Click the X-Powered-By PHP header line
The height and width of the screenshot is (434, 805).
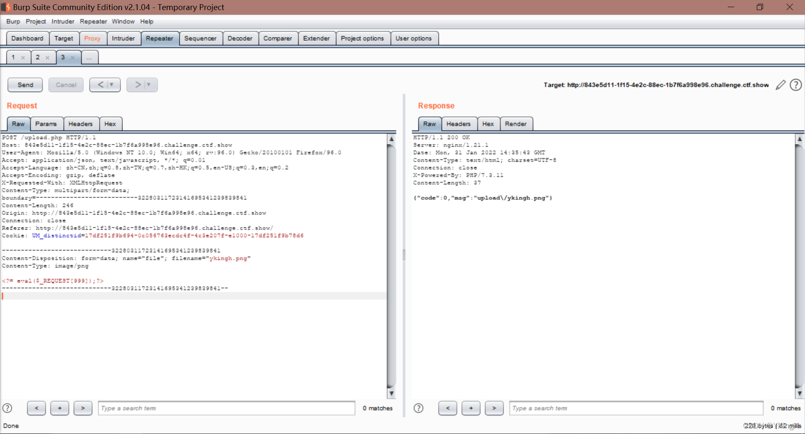(x=458, y=175)
